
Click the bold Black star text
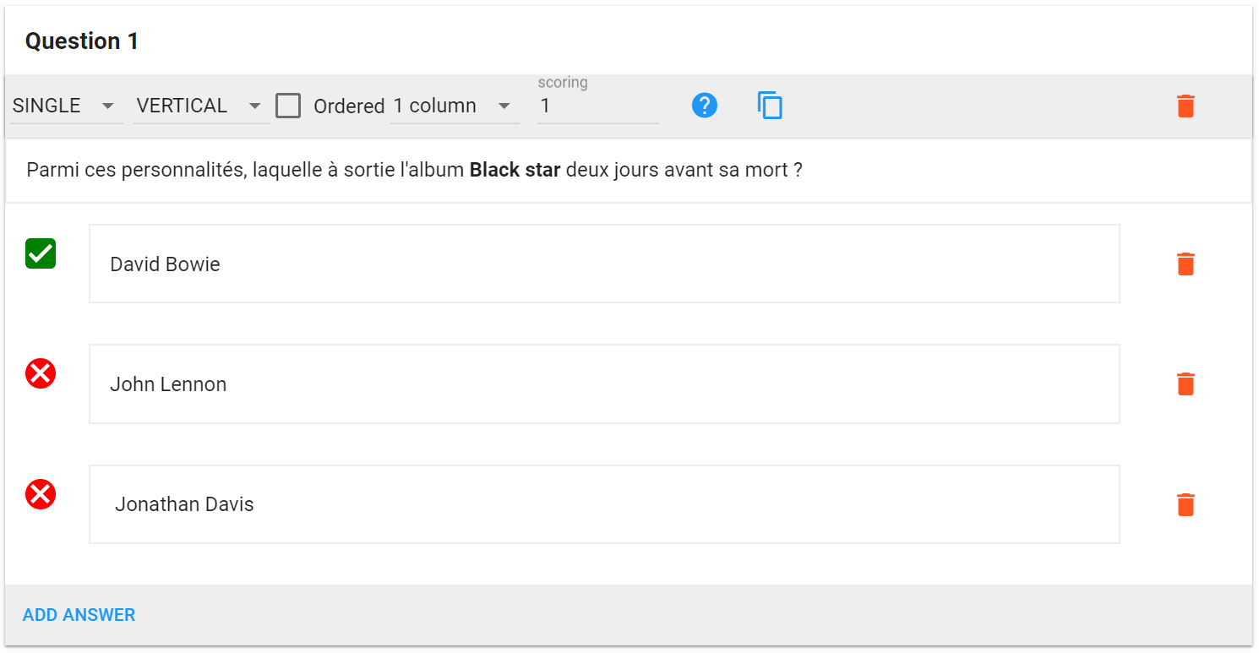click(x=515, y=170)
